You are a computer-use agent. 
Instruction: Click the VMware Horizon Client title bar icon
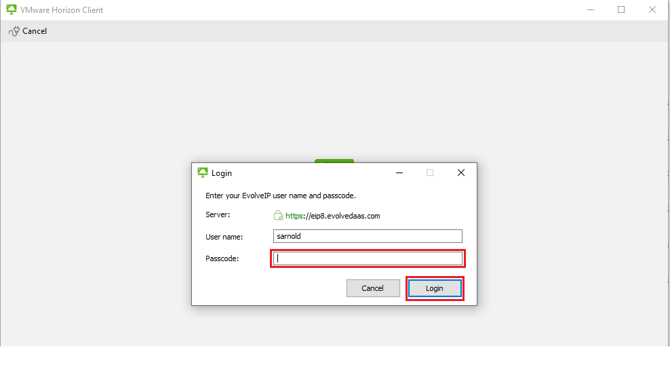coord(11,10)
